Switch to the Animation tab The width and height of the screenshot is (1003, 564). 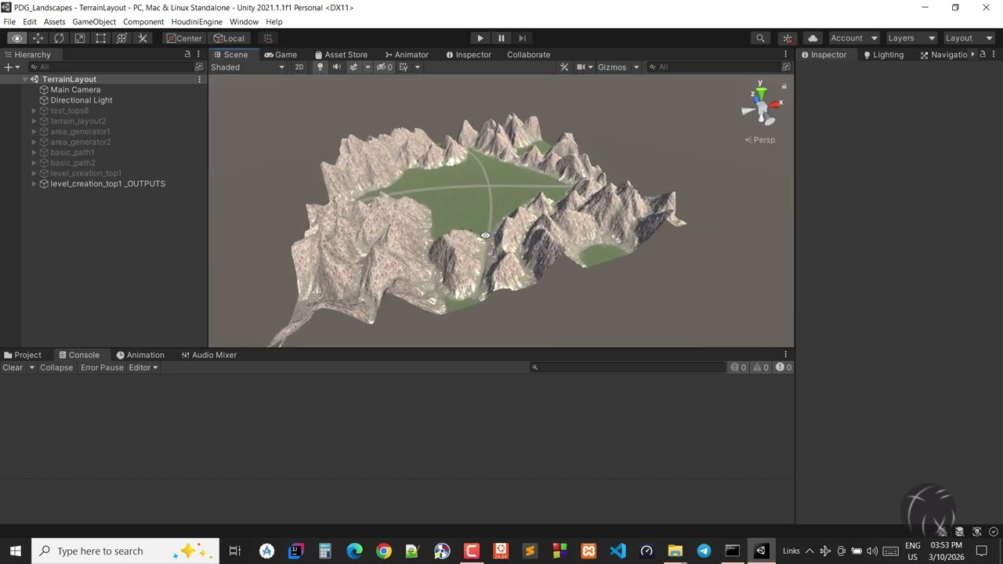(140, 355)
